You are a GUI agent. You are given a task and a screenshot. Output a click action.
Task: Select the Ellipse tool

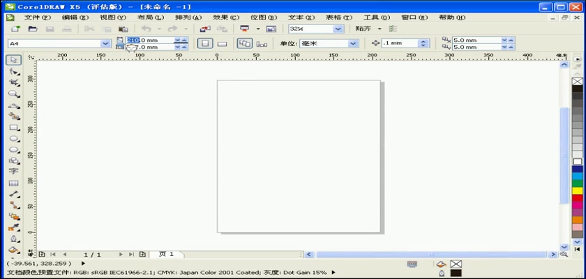pos(14,139)
